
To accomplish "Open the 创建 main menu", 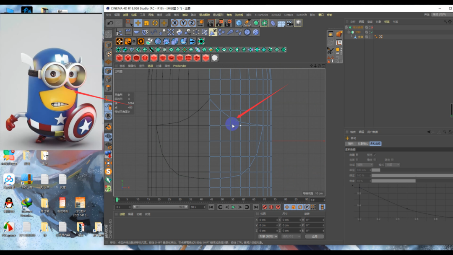I will (x=125, y=15).
